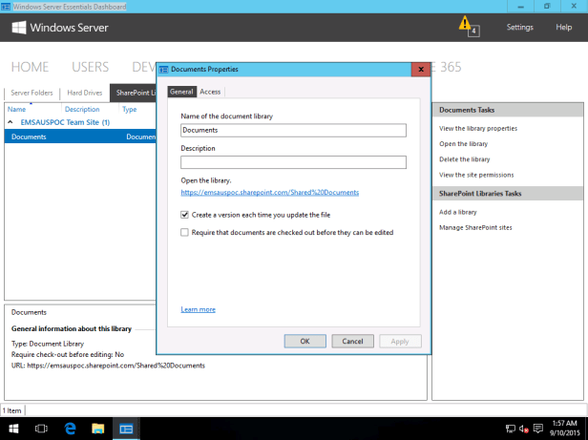Toggle 'Create a version each time' checkbox
This screenshot has width=588, height=440.
tap(185, 216)
